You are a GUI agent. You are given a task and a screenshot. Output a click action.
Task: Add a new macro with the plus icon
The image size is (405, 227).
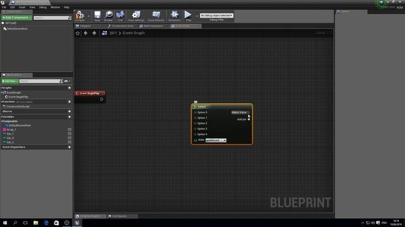pyautogui.click(x=69, y=112)
